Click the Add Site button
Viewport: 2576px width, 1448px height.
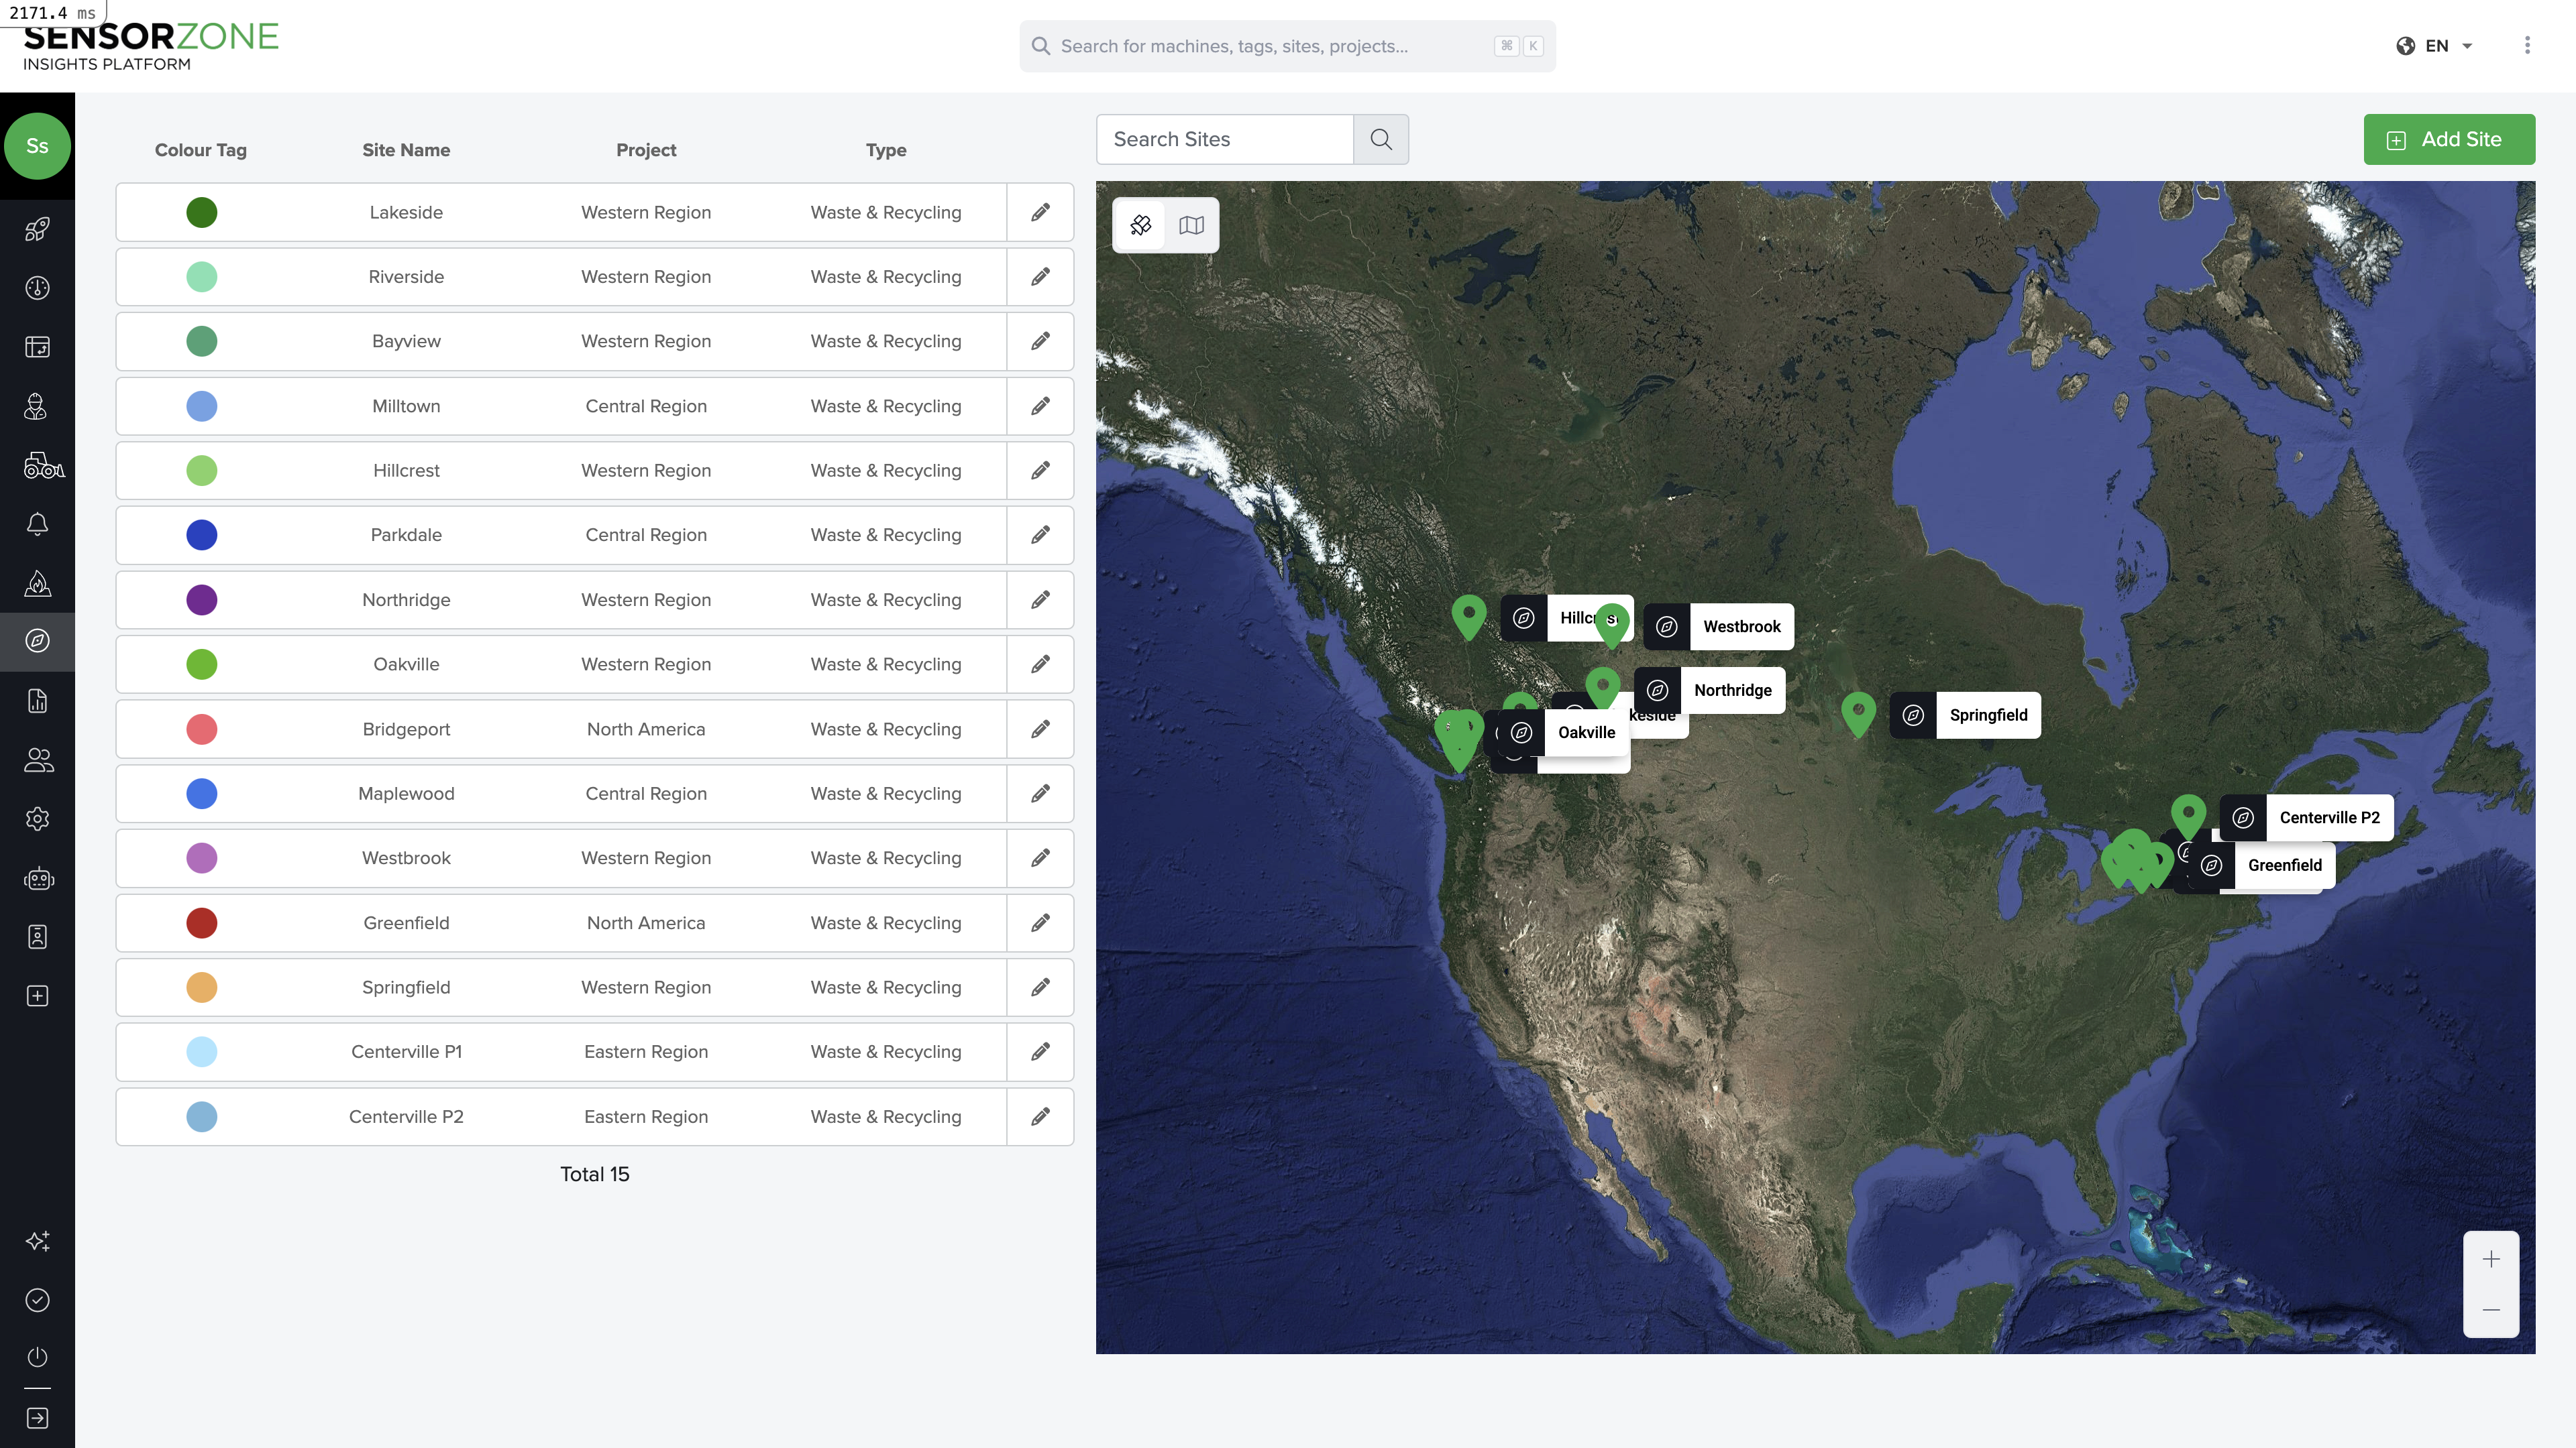(2449, 139)
